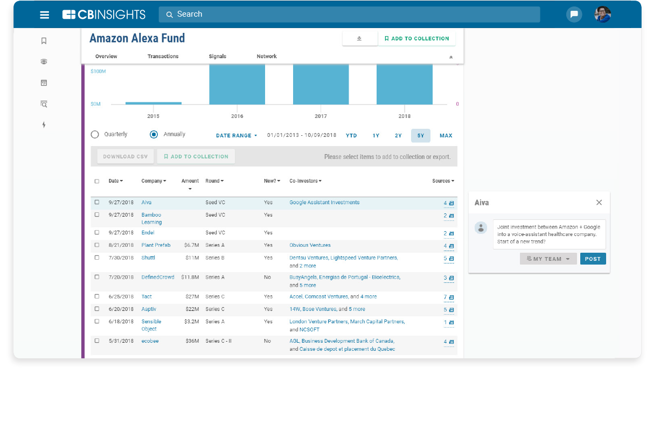
Task: Switch to the Overview tab
Action: (106, 56)
